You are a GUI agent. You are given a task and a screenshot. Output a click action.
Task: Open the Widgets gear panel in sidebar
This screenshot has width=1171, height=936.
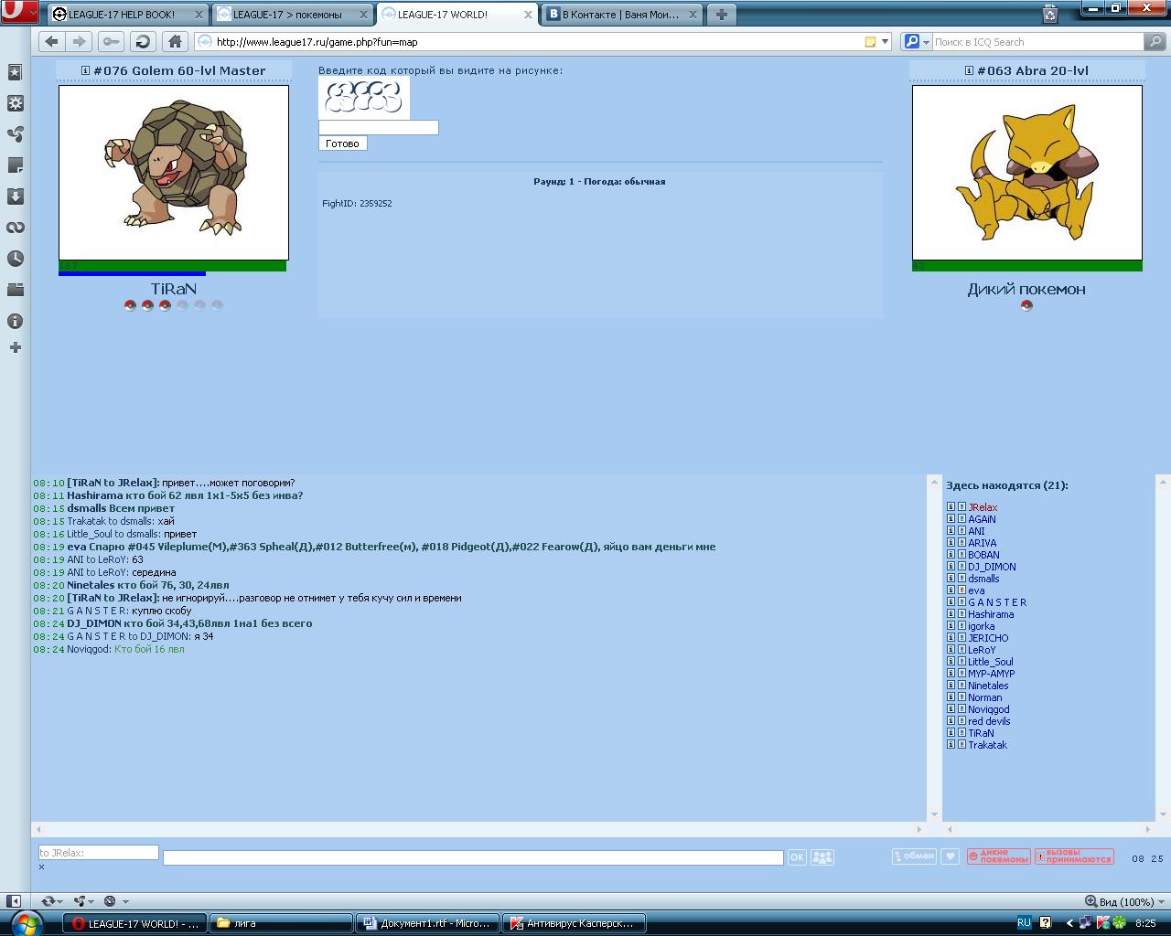[15, 103]
